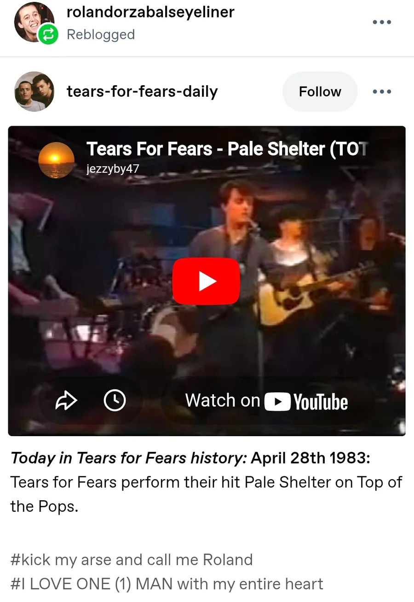Click the share arrow icon on video
The image size is (414, 602).
pyautogui.click(x=66, y=400)
